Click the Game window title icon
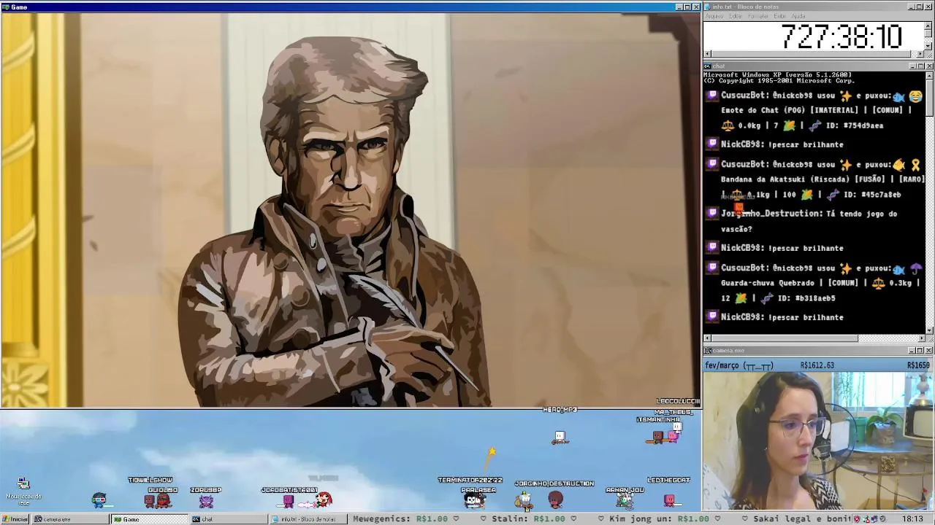 [5, 7]
